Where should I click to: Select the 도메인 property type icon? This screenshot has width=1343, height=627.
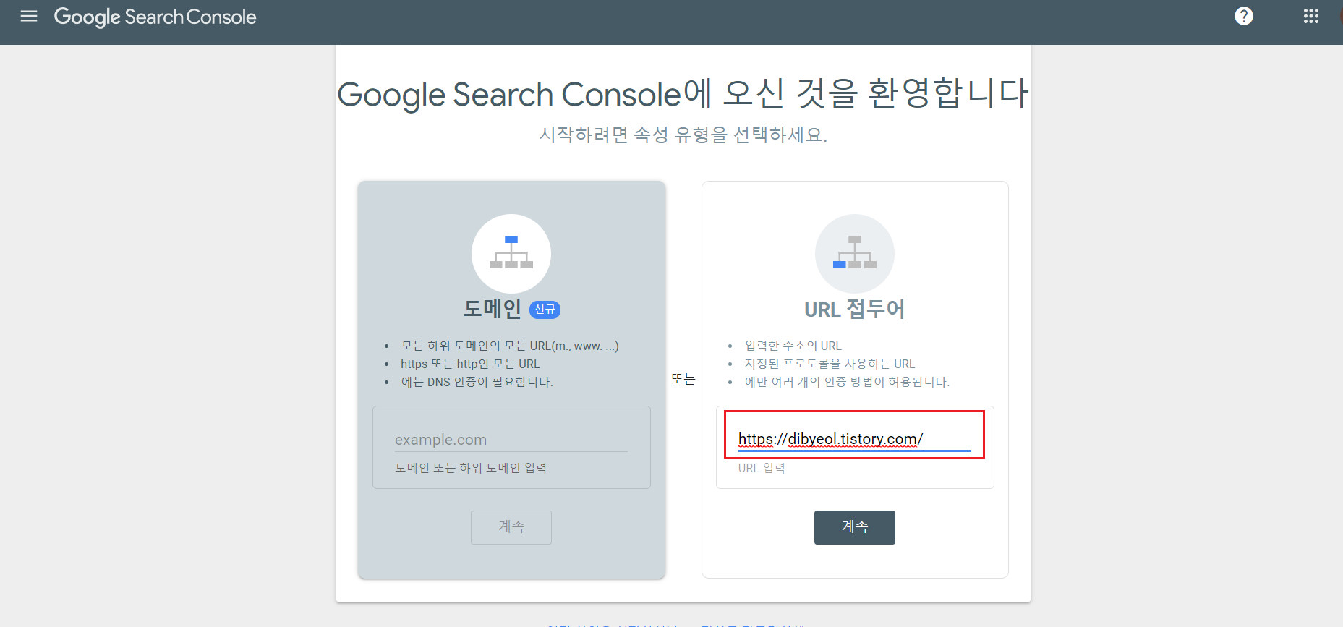(x=511, y=254)
